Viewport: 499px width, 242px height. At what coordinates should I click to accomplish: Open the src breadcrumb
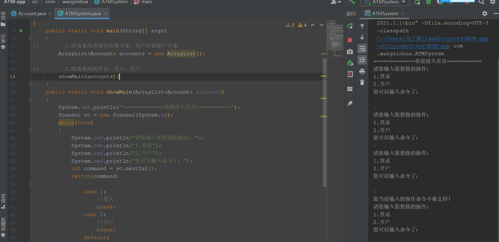35,2
